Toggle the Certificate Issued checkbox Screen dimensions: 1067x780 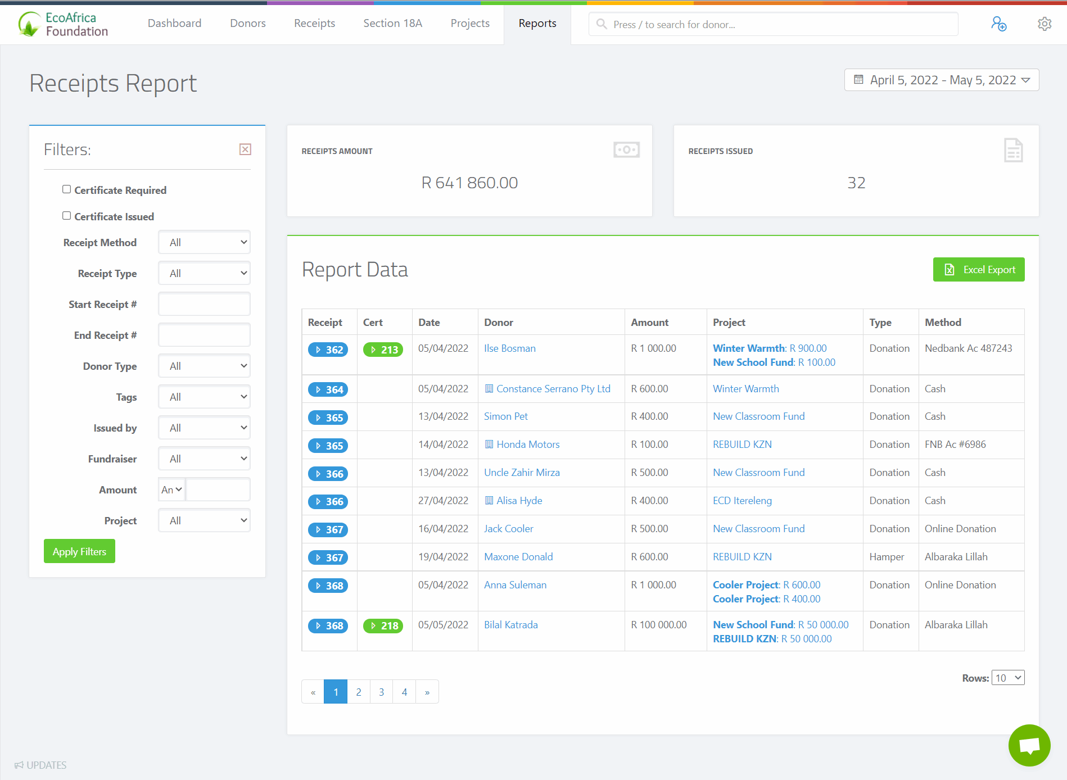66,216
